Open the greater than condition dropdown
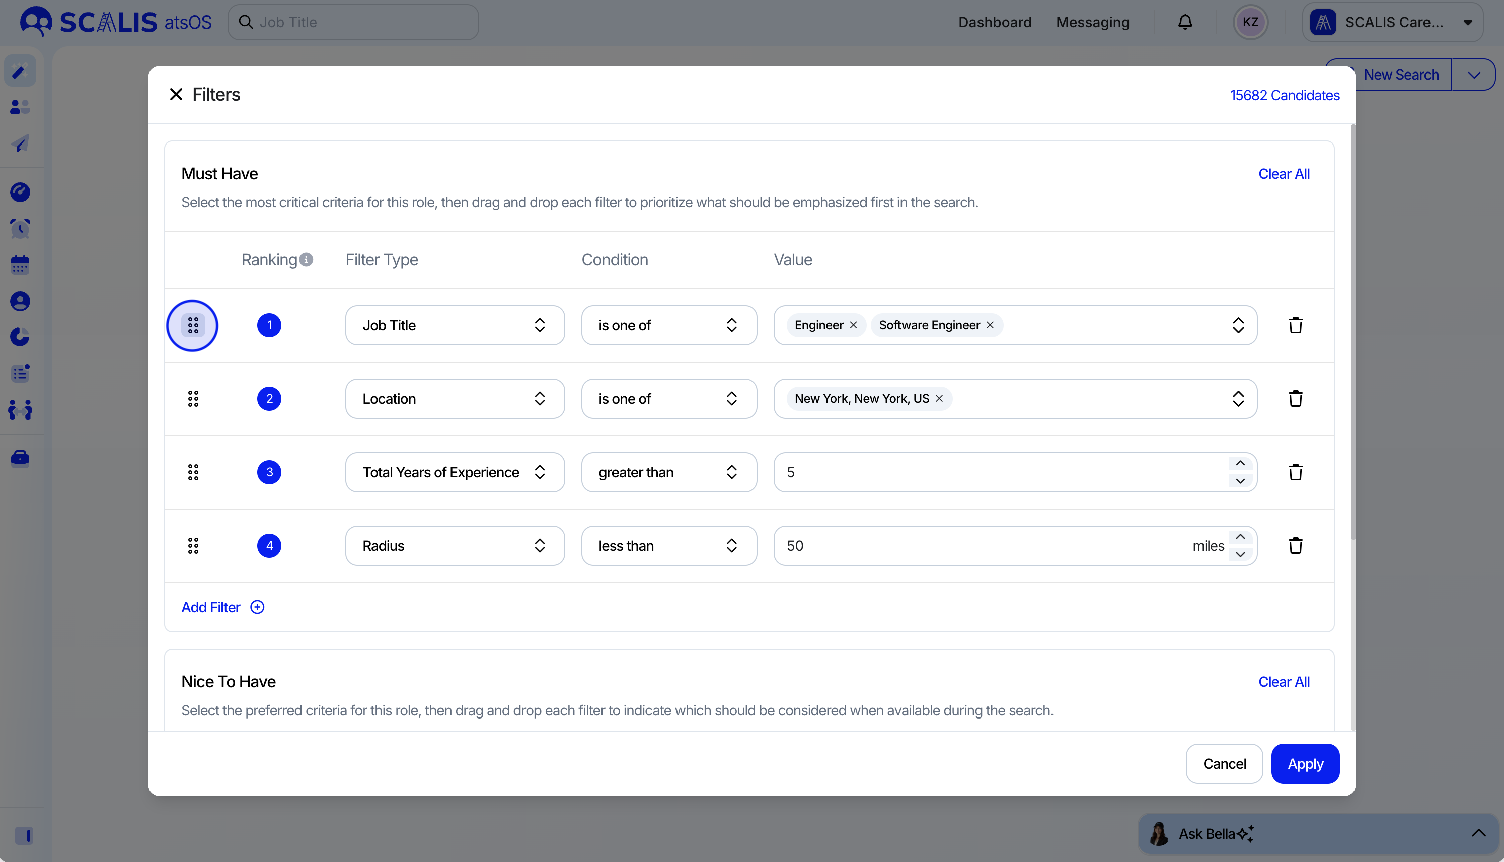The height and width of the screenshot is (862, 1504). [668, 472]
